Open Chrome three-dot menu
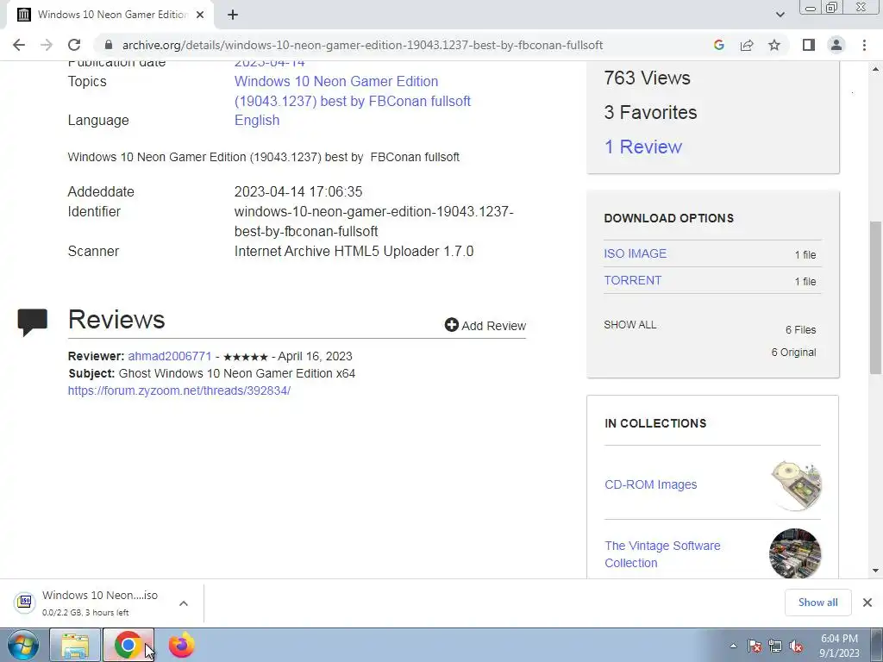Image resolution: width=883 pixels, height=662 pixels. click(x=864, y=45)
